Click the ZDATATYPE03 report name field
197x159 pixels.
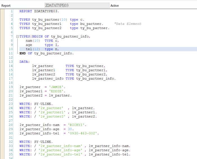click(x=77, y=5)
